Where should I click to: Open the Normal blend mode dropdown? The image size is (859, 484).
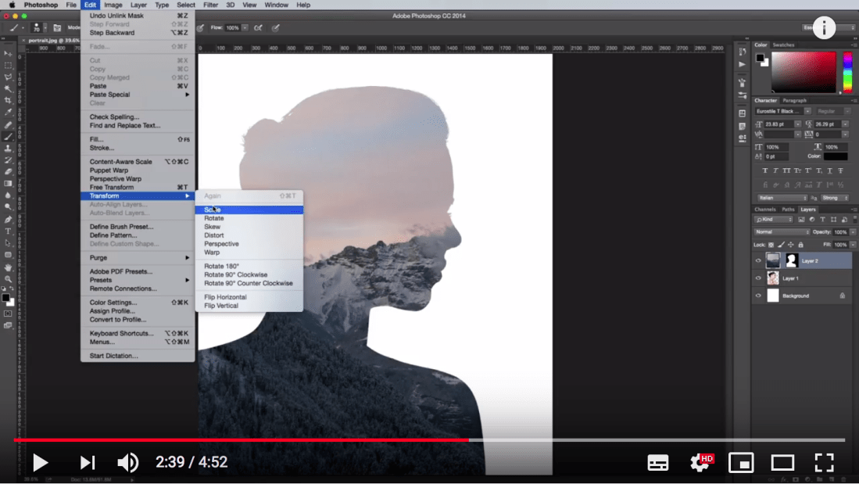coord(781,232)
